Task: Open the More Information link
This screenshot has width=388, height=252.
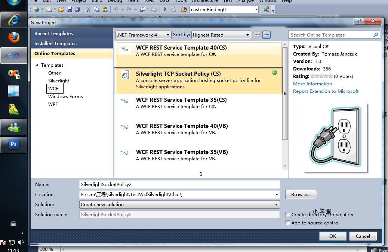Action: (312, 84)
